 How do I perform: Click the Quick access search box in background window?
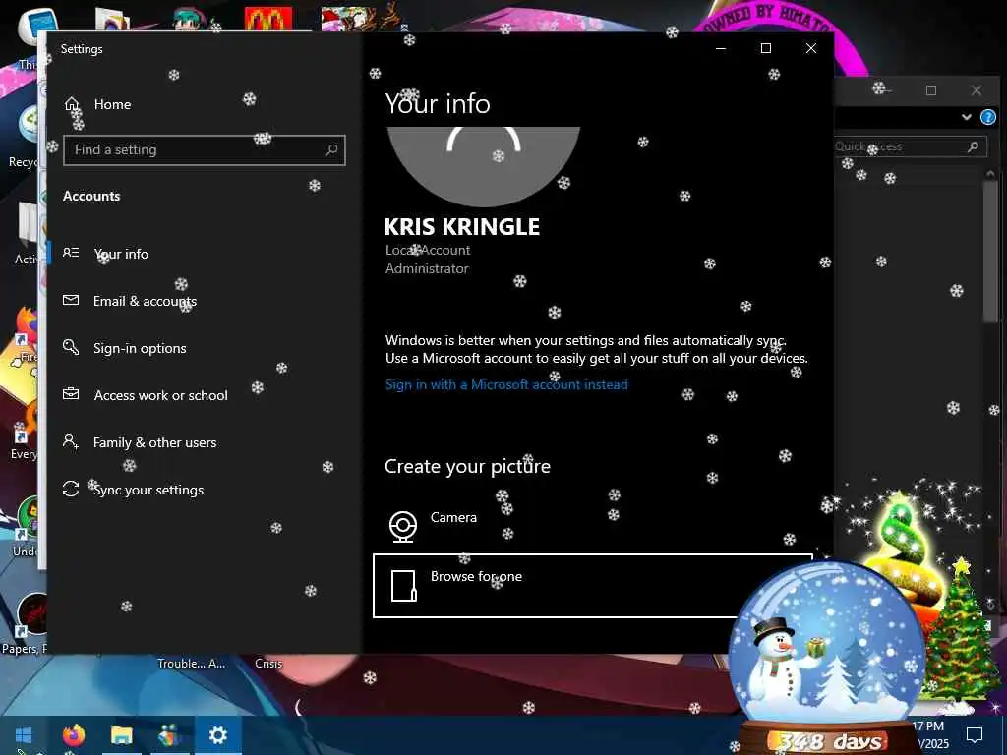point(910,147)
